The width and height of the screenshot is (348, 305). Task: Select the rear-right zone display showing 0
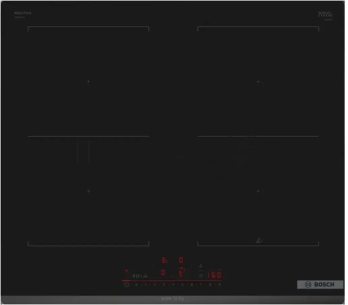[x=181, y=260]
